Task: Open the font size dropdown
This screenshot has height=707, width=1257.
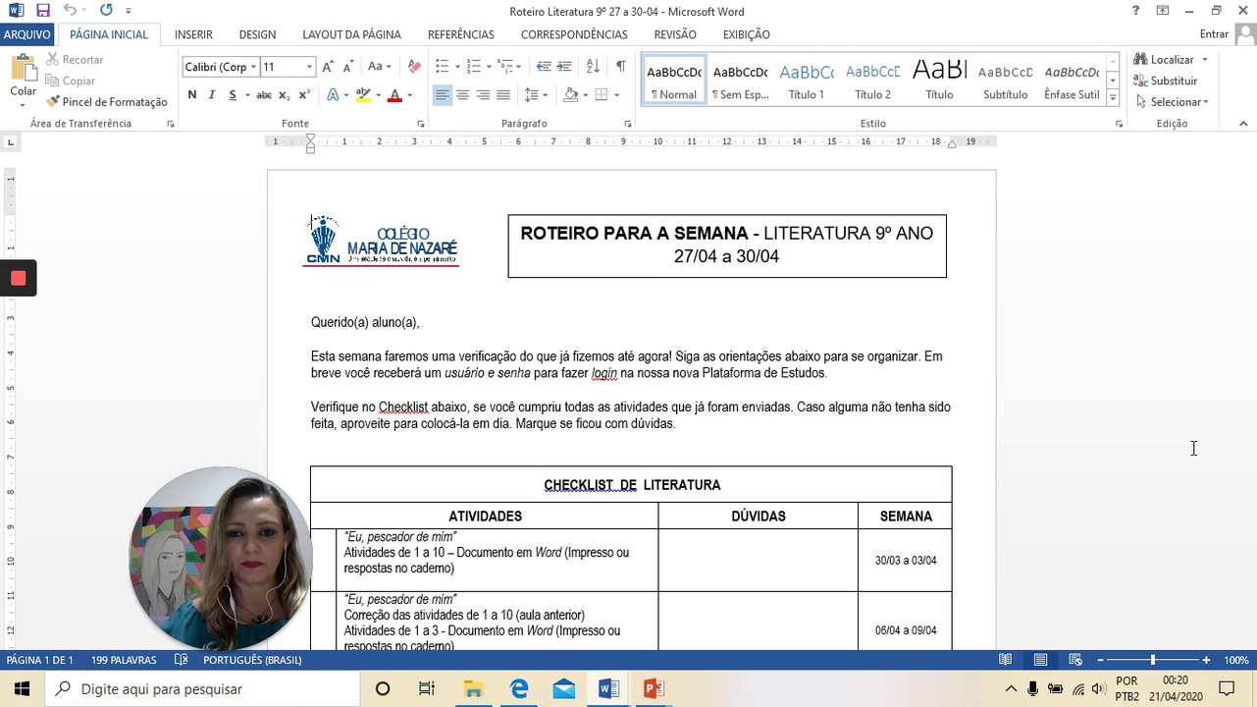Action: 309,67
